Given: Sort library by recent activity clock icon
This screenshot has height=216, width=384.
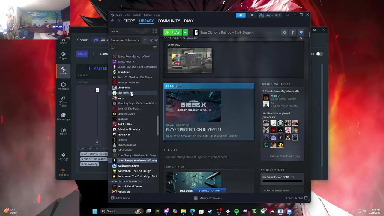Looking at the screenshot, I should coord(151,40).
